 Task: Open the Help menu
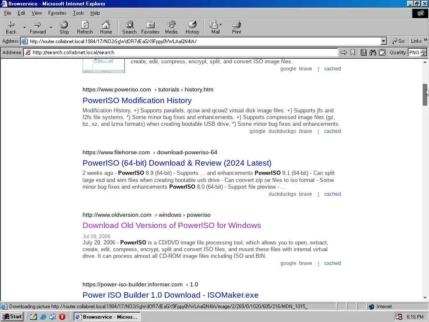coord(95,13)
